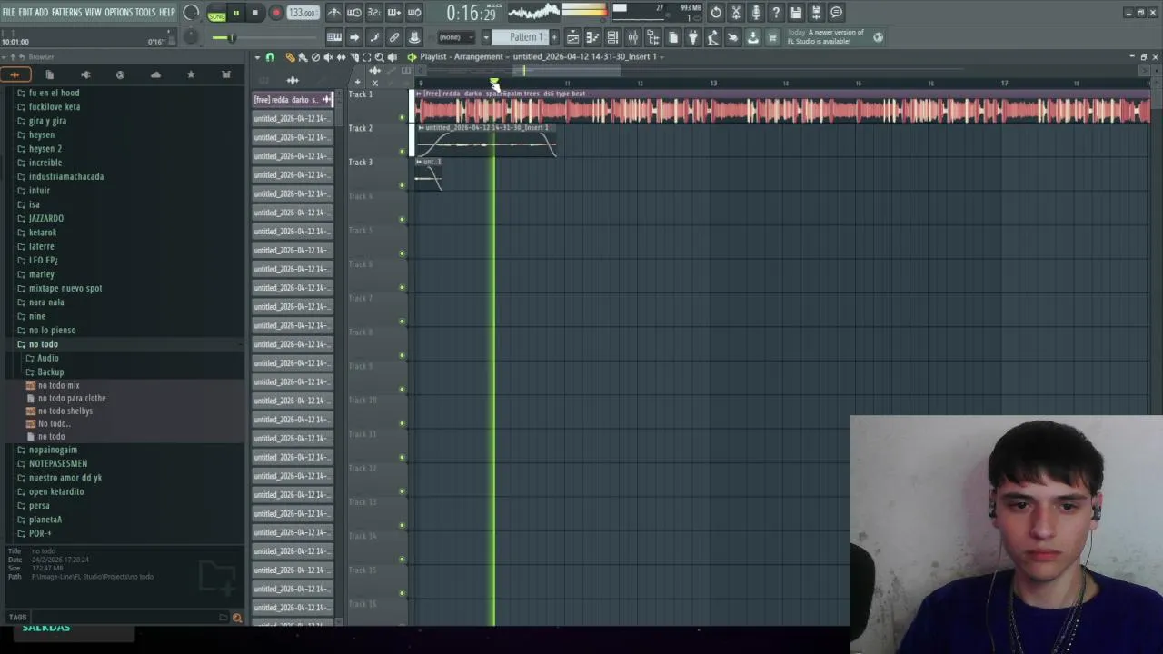The width and height of the screenshot is (1163, 654).
Task: Add a new pattern with plus button
Action: [554, 37]
